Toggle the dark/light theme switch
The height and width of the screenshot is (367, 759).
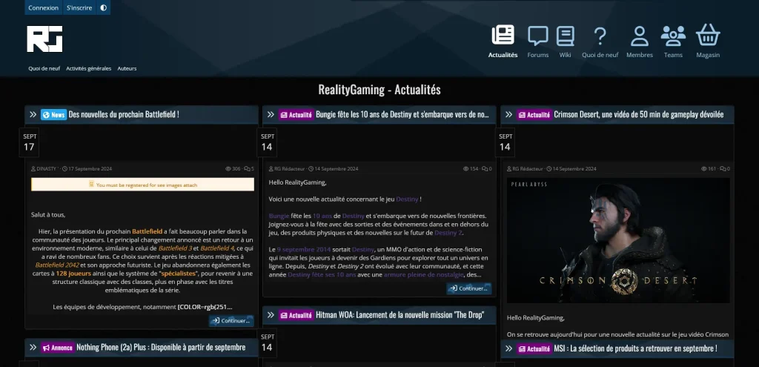coord(103,7)
